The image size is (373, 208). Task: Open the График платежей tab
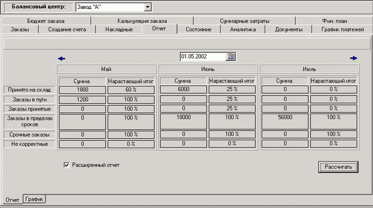pyautogui.click(x=343, y=29)
